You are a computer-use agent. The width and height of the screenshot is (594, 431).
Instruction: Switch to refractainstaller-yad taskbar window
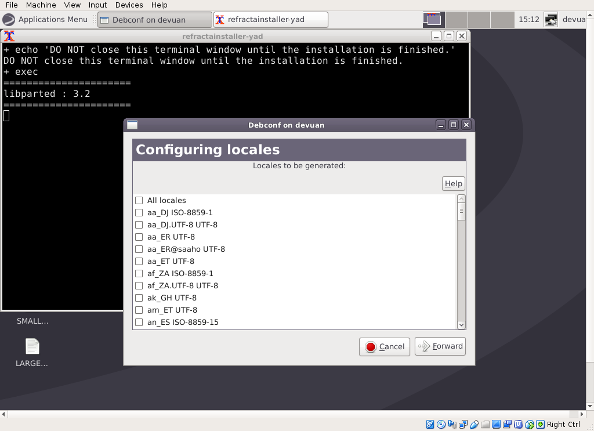270,20
